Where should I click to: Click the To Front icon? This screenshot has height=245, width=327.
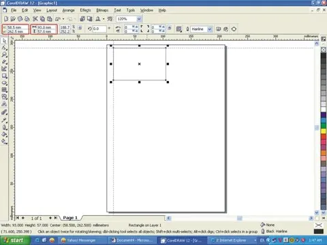coord(219,29)
